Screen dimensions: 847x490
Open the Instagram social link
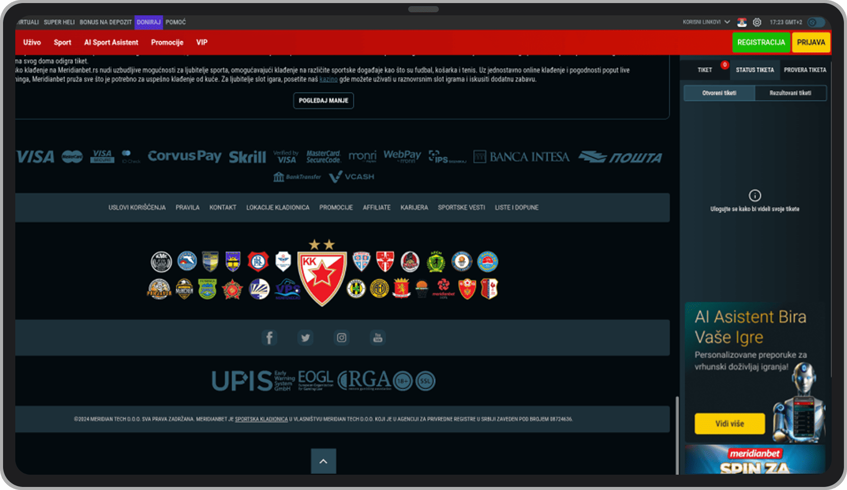(341, 337)
